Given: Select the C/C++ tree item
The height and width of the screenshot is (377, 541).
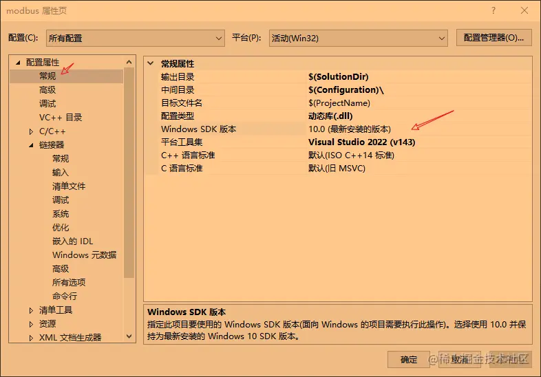Looking at the screenshot, I should pos(52,131).
